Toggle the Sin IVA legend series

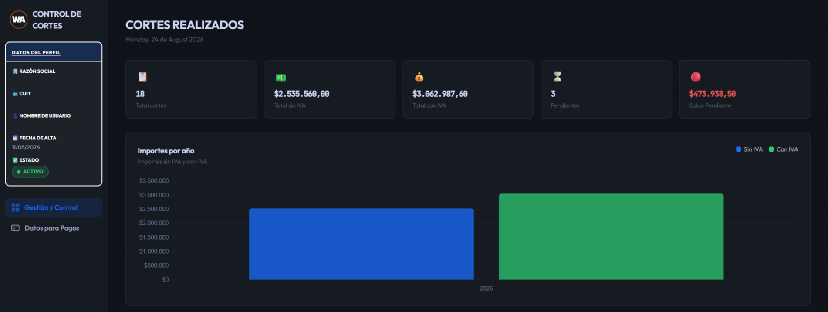click(x=749, y=149)
